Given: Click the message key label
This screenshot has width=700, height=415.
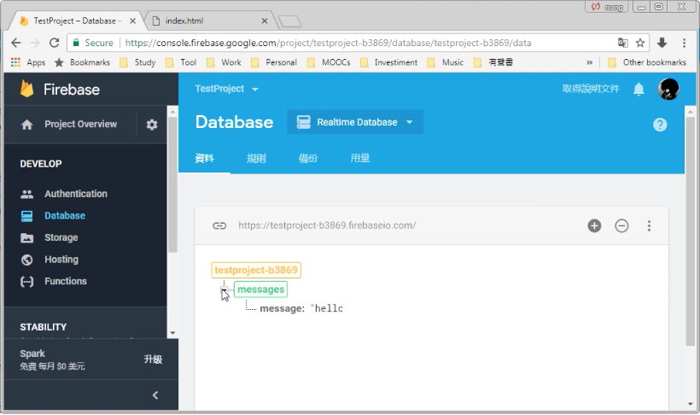Looking at the screenshot, I should pyautogui.click(x=283, y=308).
